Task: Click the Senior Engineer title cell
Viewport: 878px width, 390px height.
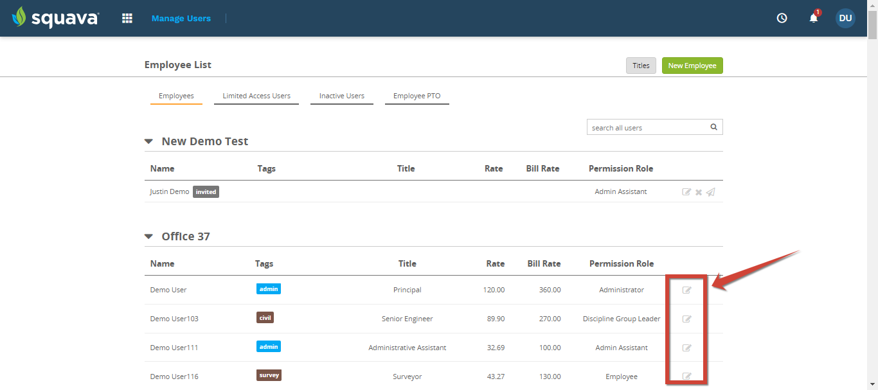Action: pos(408,319)
